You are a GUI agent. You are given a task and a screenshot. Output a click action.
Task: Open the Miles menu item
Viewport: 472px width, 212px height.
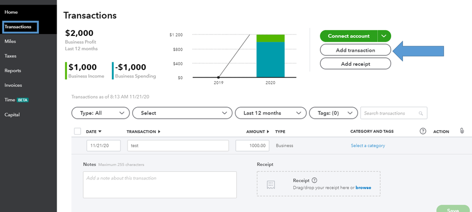[x=10, y=42]
